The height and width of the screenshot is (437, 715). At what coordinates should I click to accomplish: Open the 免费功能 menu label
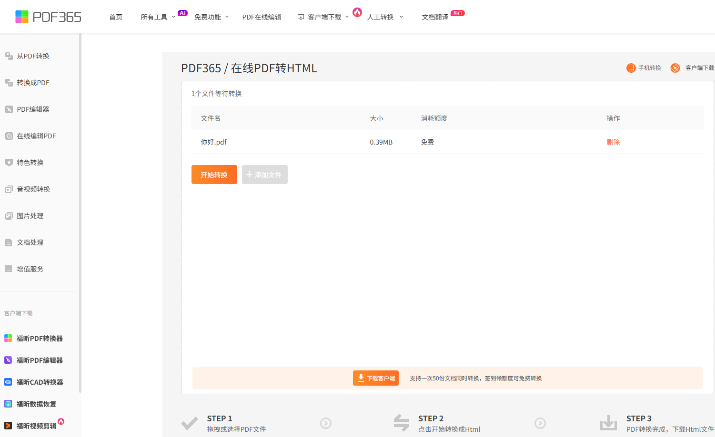(208, 17)
